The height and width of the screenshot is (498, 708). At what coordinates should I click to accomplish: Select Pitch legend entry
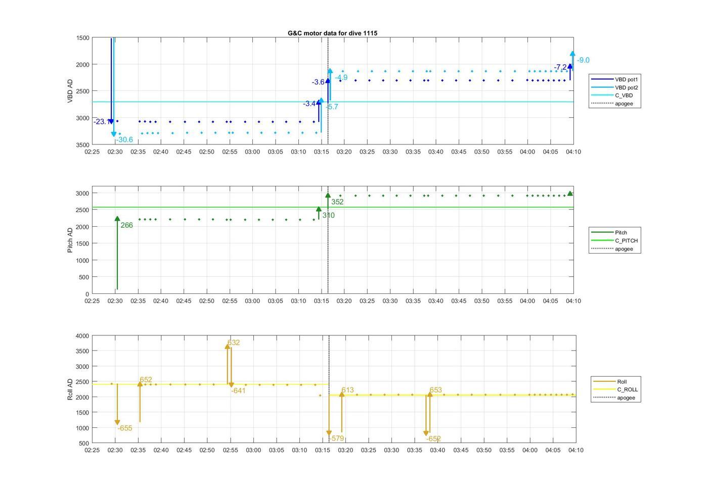609,232
